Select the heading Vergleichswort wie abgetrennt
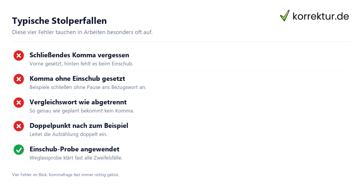The image size is (362, 190). pos(78,102)
